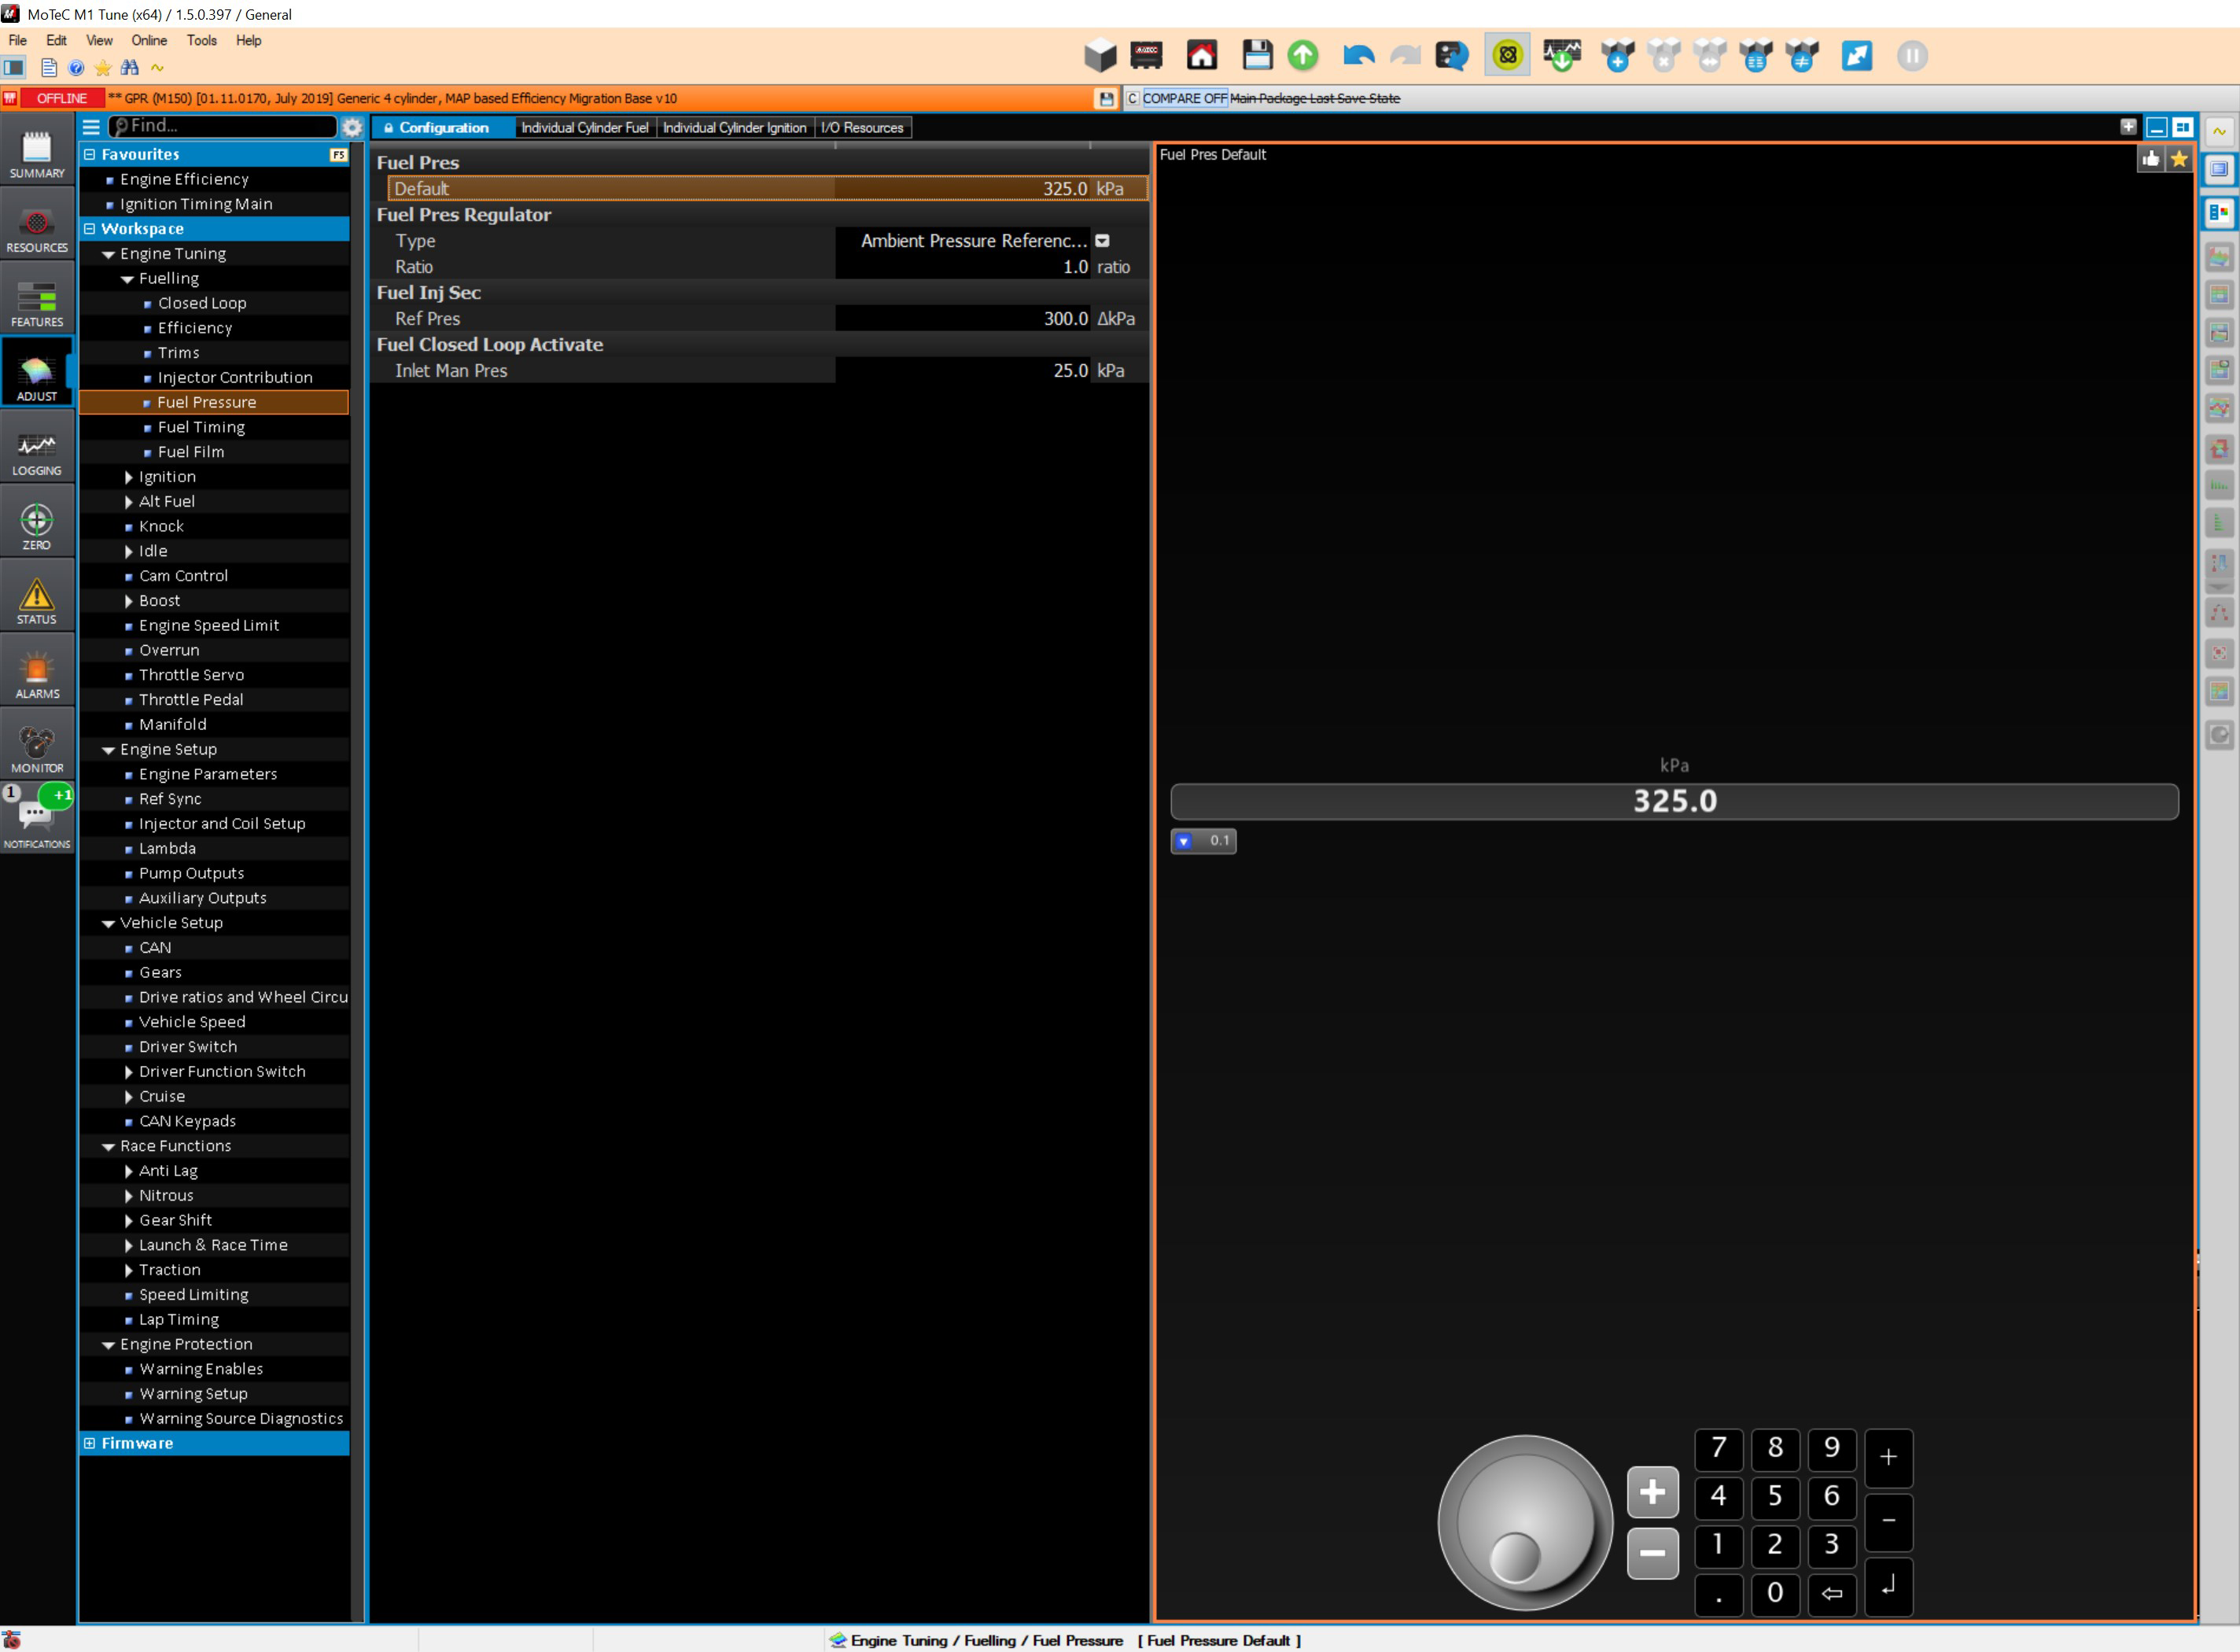The width and height of the screenshot is (2240, 1652).
Task: Save the package with the floppy disk icon
Action: pyautogui.click(x=1256, y=56)
